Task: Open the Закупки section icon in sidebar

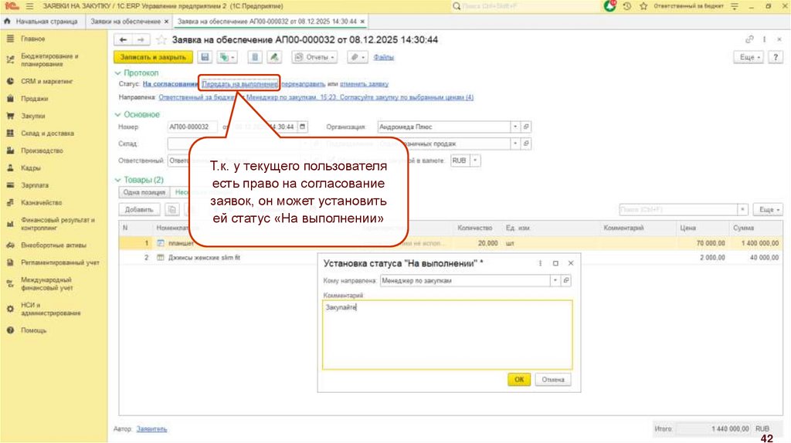Action: [10, 116]
